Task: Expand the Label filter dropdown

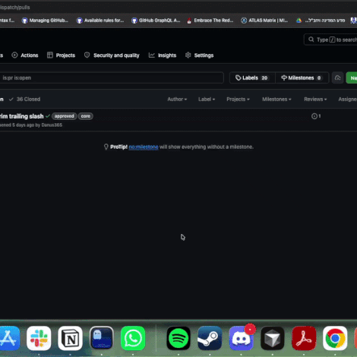Action: tap(207, 100)
